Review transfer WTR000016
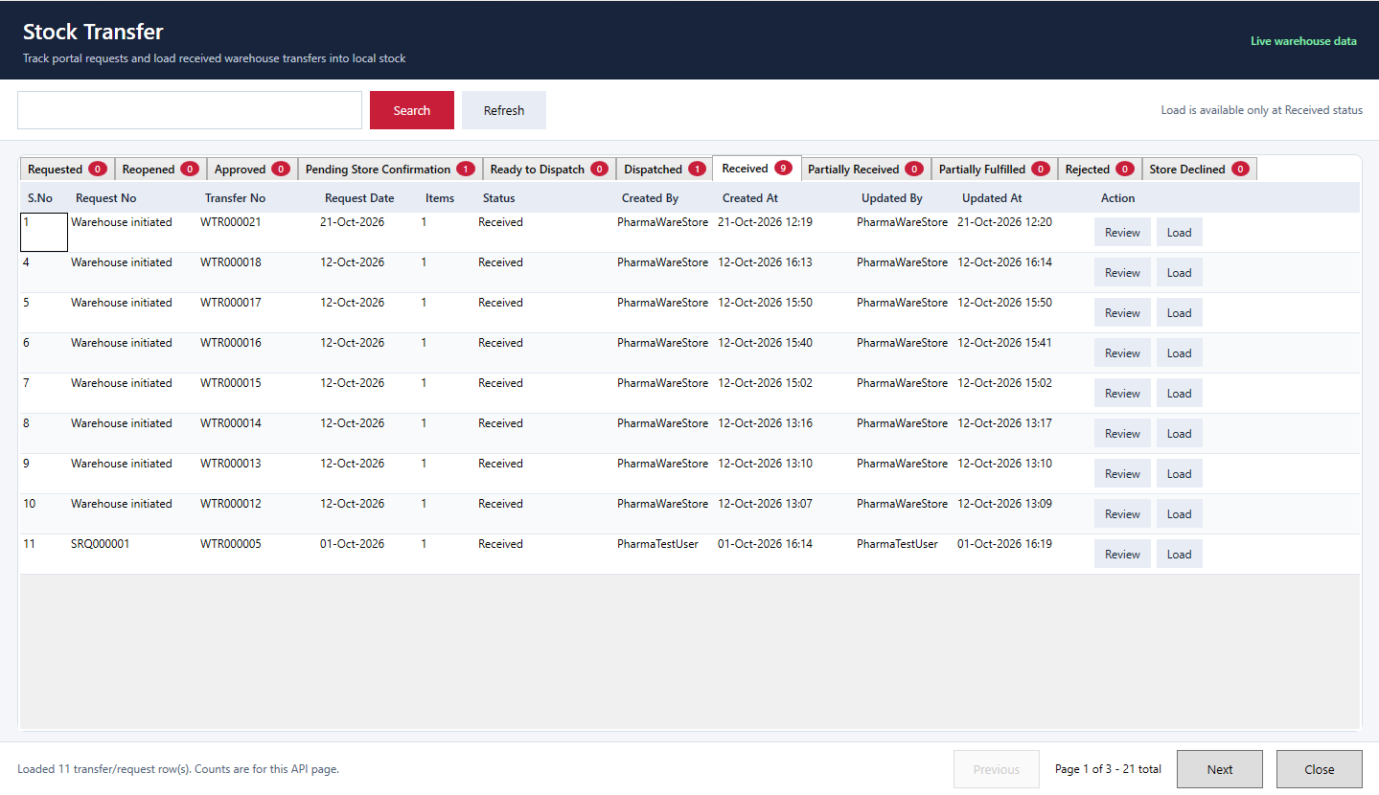The height and width of the screenshot is (795, 1379). coord(1122,353)
